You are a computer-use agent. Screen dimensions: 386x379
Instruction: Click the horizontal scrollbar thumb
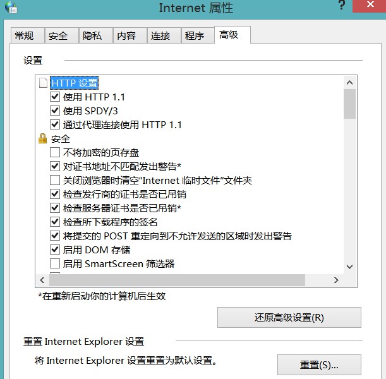pyautogui.click(x=177, y=280)
